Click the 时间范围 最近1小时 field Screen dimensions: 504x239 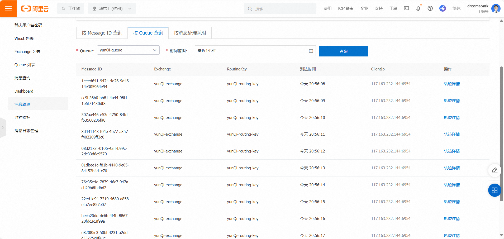tap(255, 51)
